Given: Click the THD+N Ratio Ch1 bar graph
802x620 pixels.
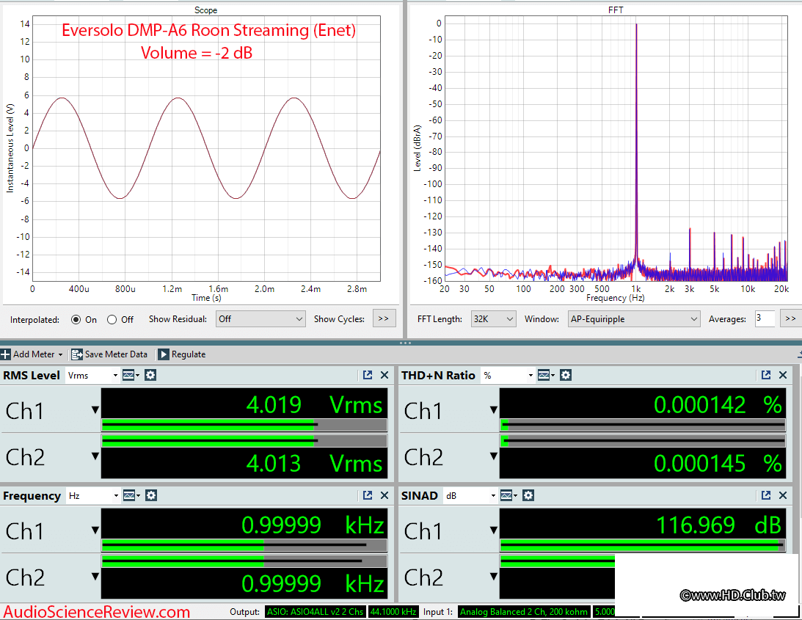Looking at the screenshot, I should [643, 425].
